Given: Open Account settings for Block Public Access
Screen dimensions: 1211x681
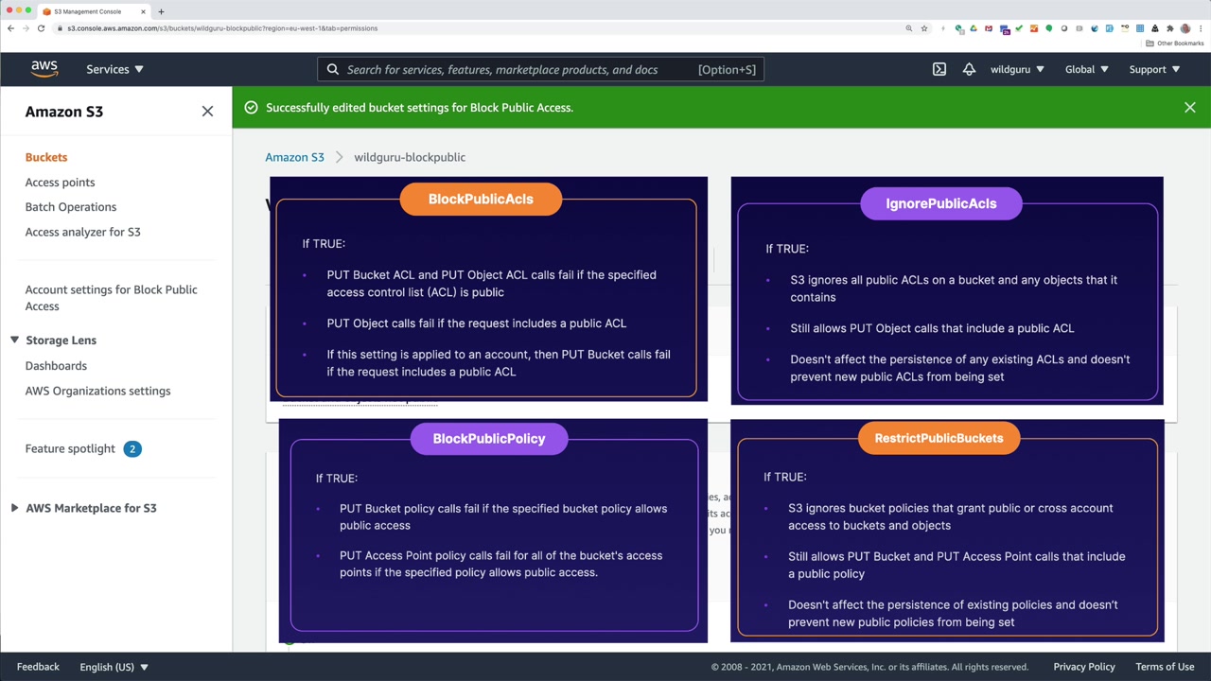Looking at the screenshot, I should point(111,298).
